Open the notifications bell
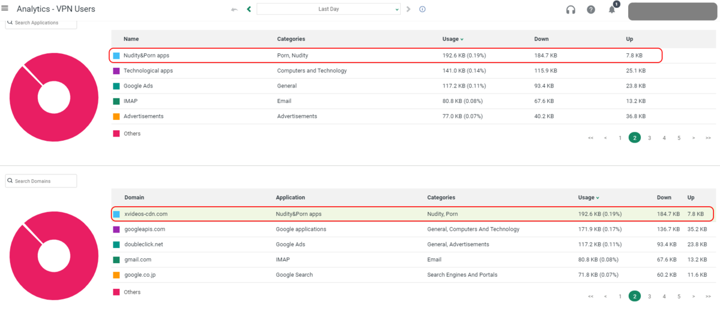Screen dimensions: 720x314 click(612, 10)
